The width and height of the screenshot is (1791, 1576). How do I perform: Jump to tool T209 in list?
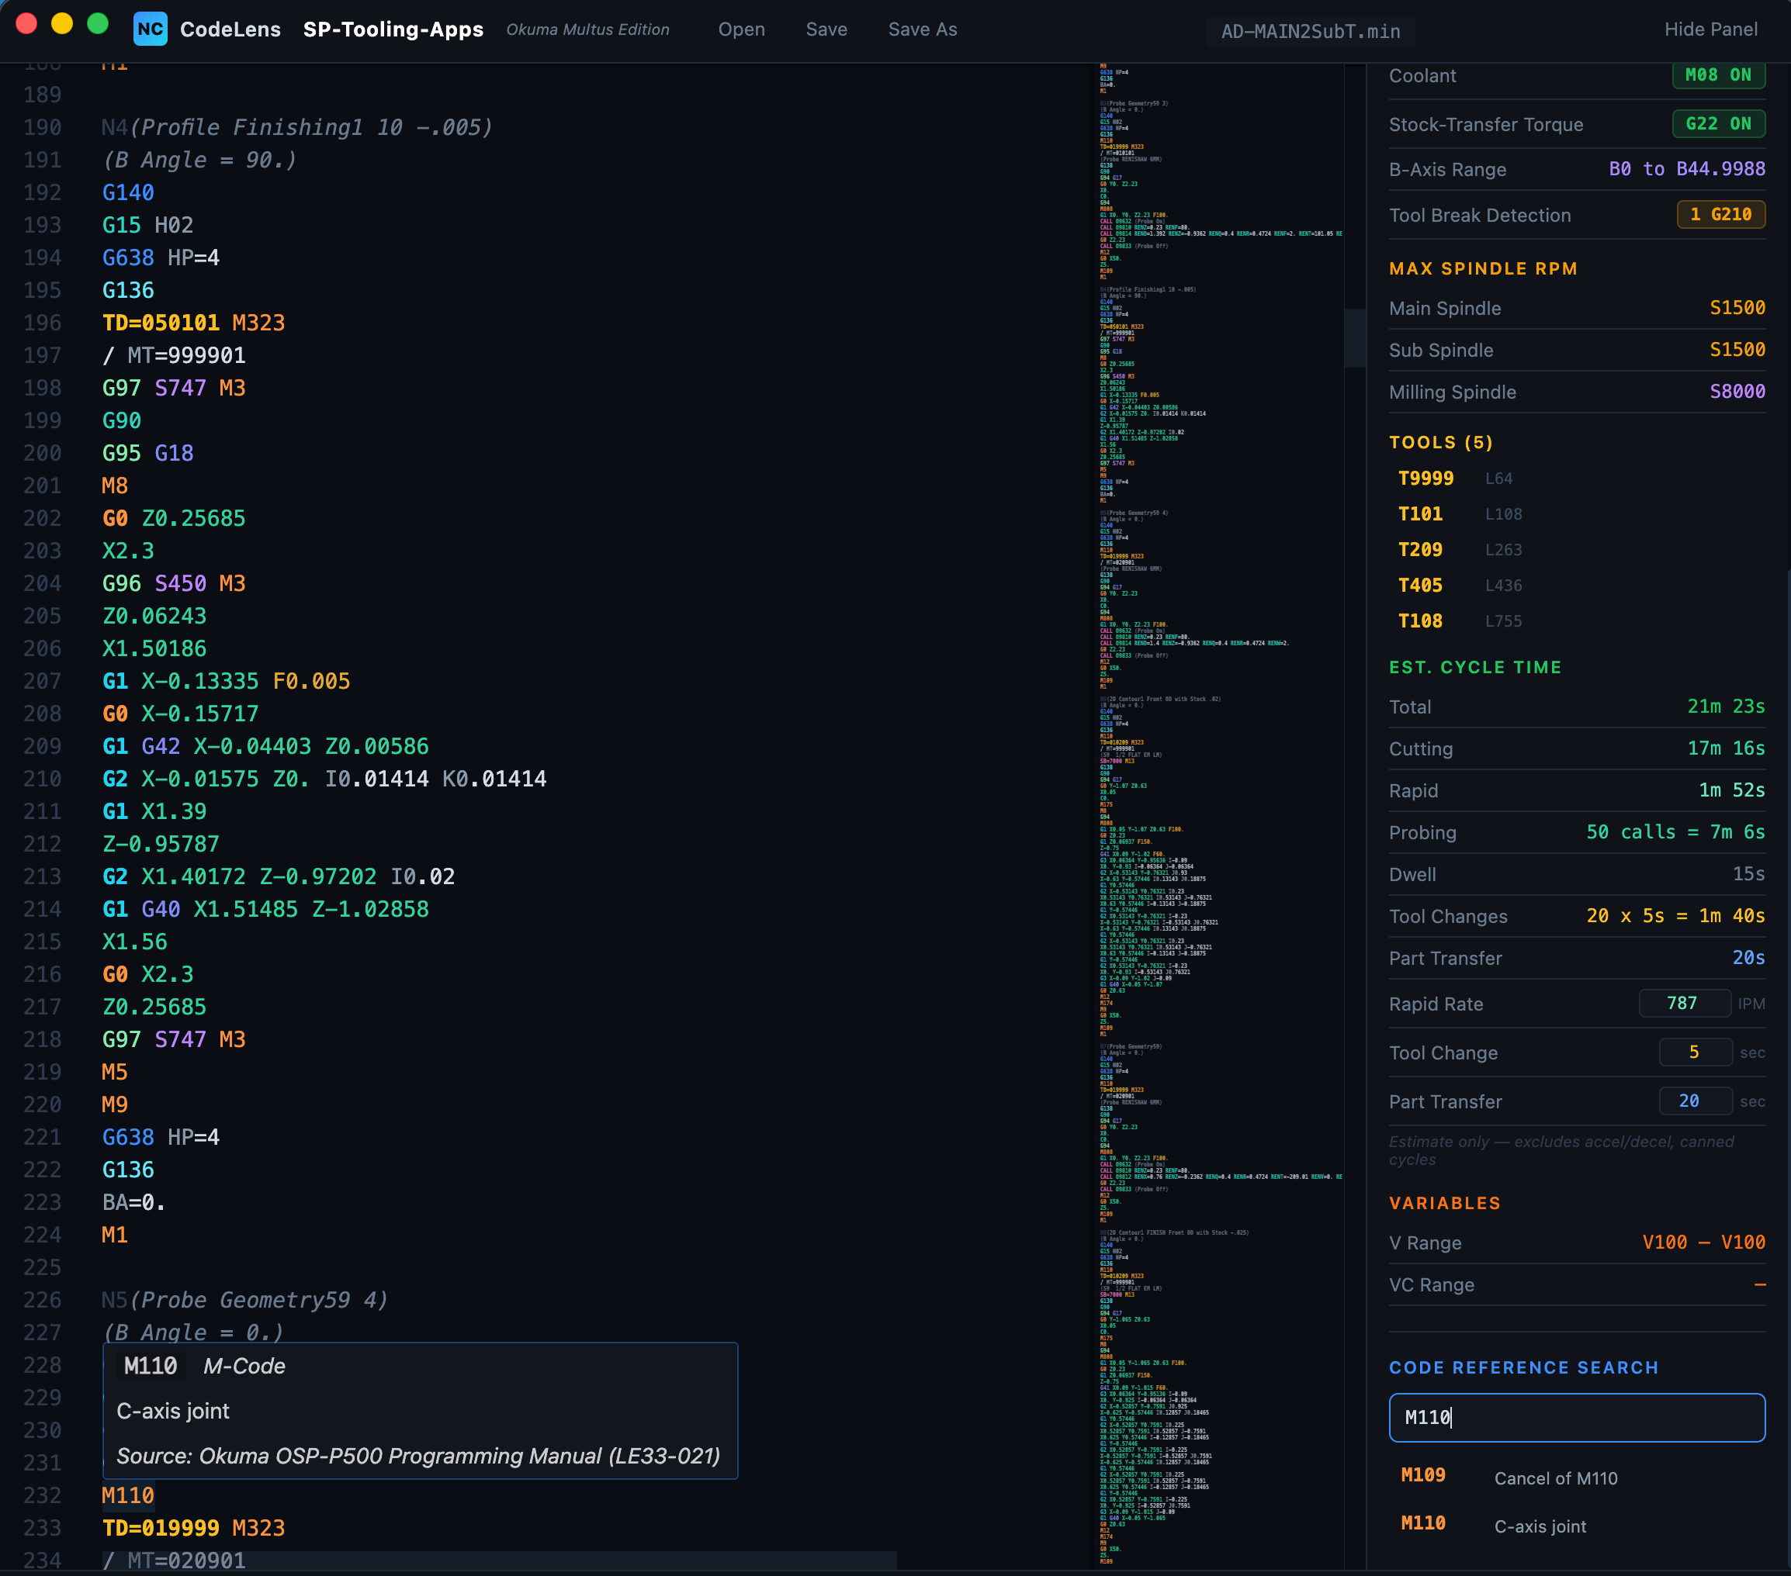[x=1420, y=550]
